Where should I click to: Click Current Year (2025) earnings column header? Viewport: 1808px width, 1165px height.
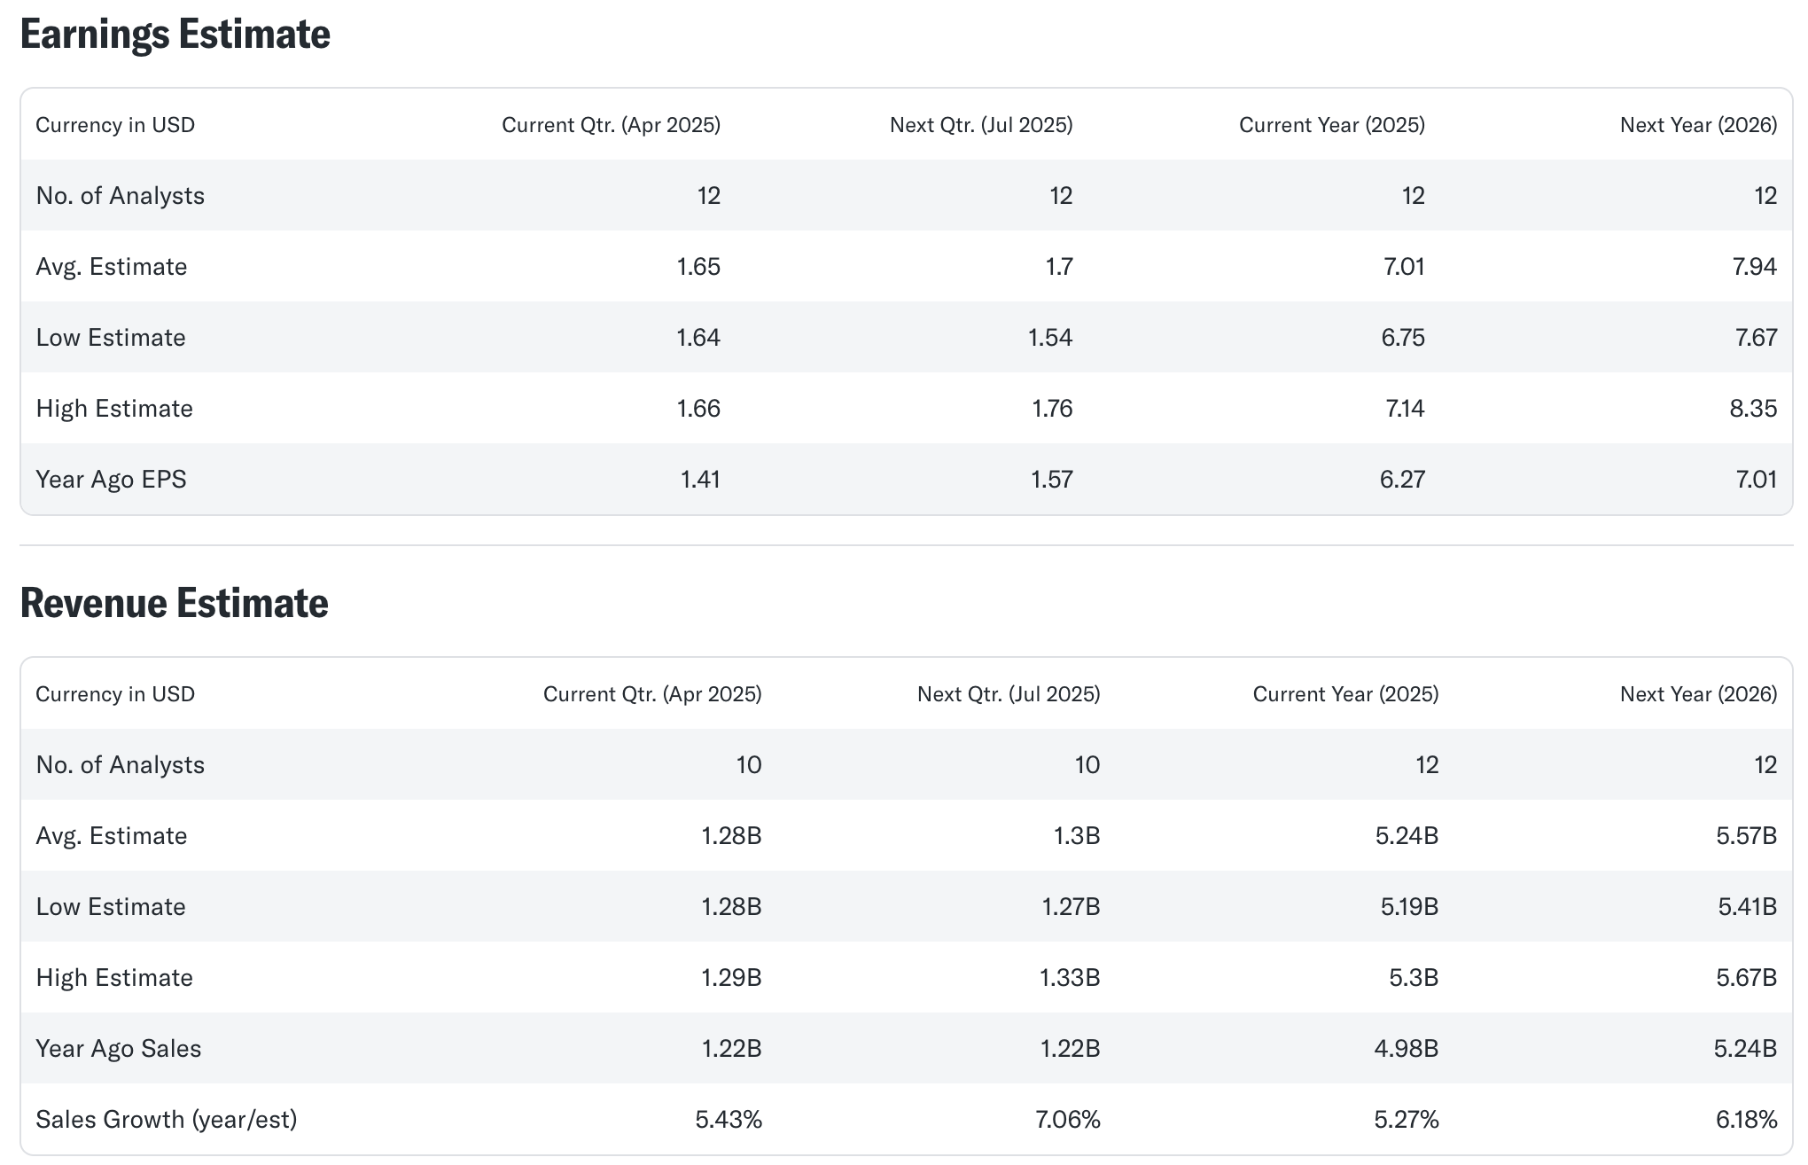[1331, 125]
